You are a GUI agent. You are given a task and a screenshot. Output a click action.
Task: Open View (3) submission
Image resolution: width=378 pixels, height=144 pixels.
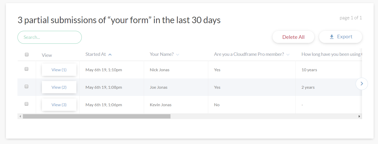coord(59,105)
